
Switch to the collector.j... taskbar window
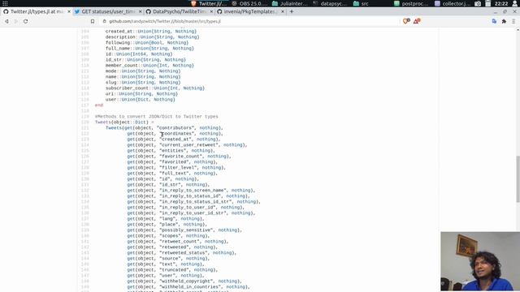click(x=453, y=3)
